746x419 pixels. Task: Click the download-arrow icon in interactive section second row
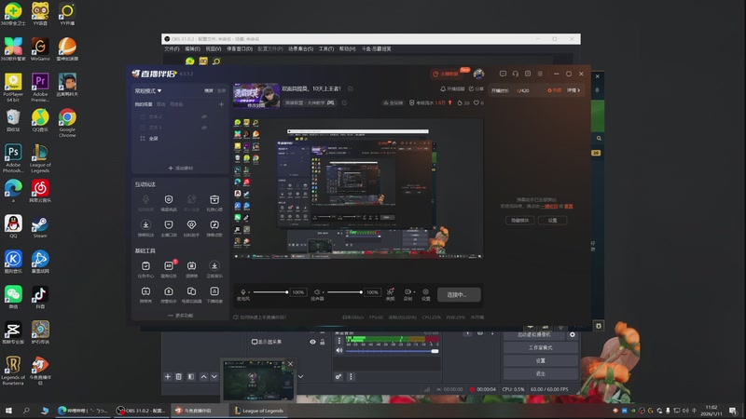[145, 224]
